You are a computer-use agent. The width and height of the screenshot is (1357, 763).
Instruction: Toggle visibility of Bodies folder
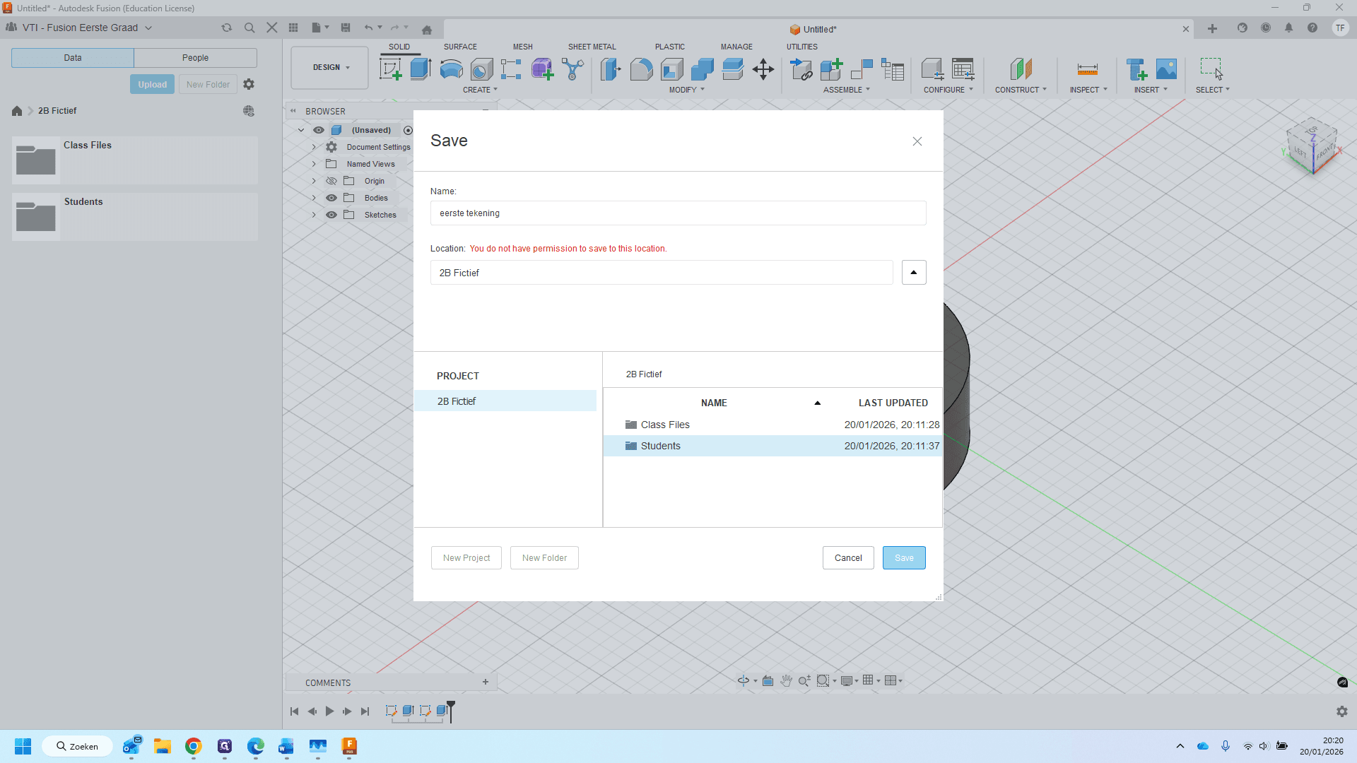pyautogui.click(x=331, y=198)
